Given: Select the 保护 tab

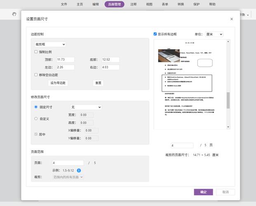Looking at the screenshot, I should [196, 4].
